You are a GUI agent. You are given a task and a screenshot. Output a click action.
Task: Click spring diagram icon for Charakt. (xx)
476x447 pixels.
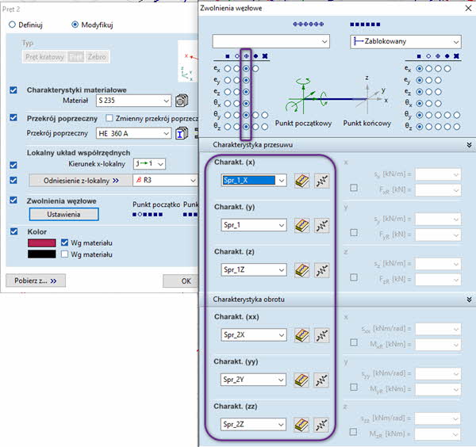pyautogui.click(x=321, y=335)
